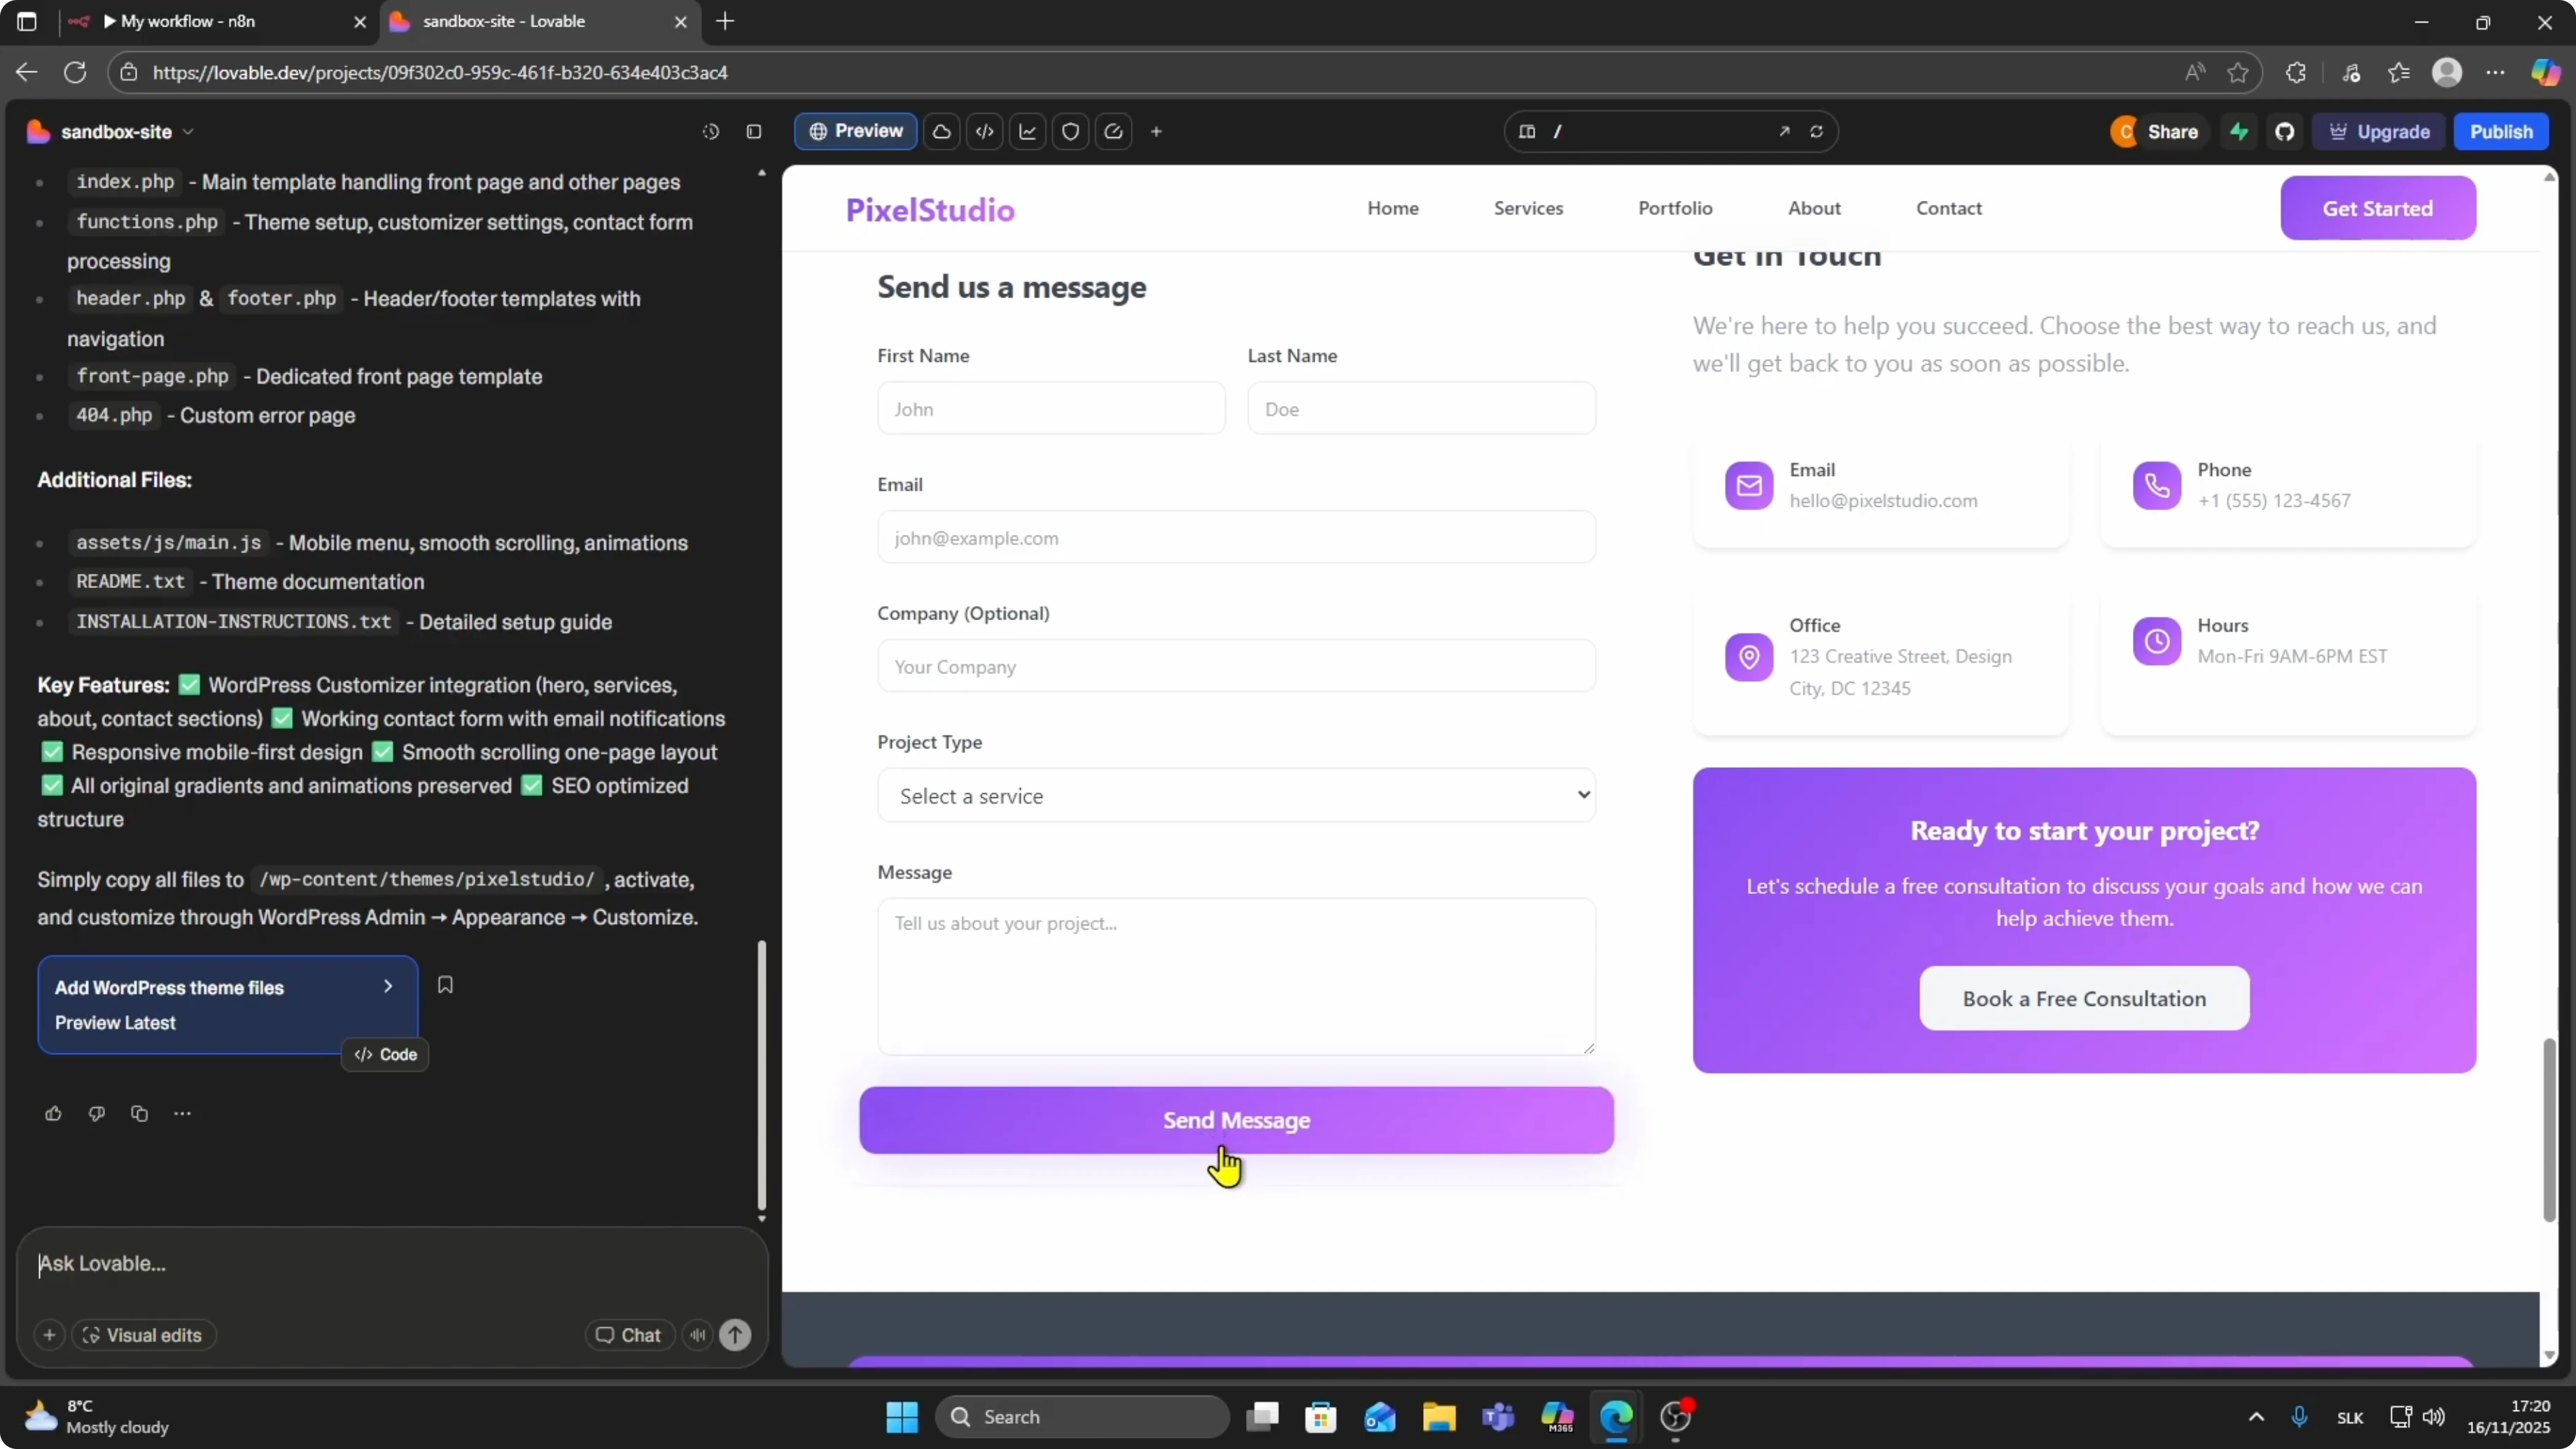
Task: Focus the Company field
Action: tap(1236, 666)
